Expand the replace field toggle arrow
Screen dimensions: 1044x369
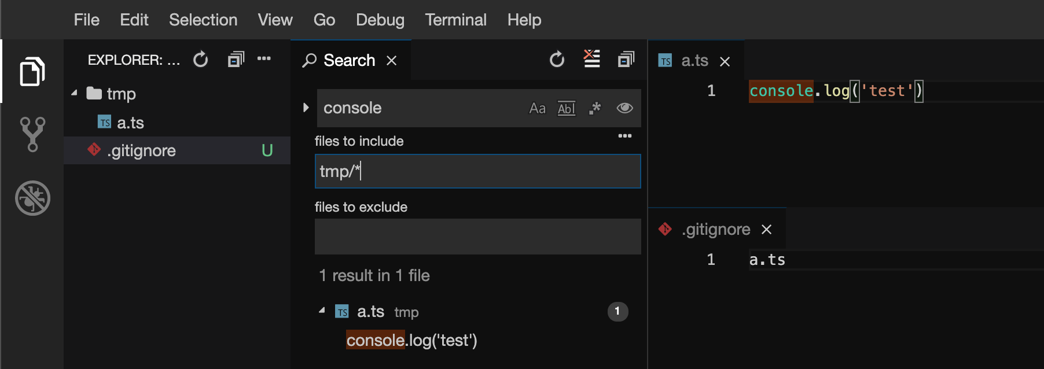(306, 108)
